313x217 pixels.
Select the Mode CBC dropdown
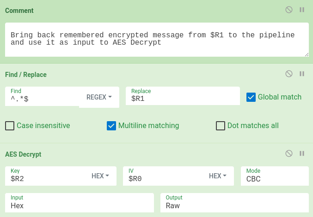point(275,176)
